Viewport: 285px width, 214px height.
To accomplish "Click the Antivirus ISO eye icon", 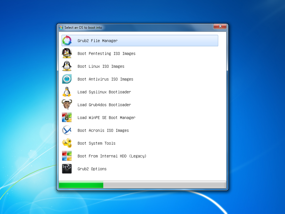I will [67, 79].
